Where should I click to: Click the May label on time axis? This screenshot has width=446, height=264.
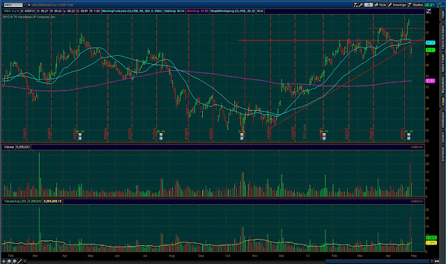click(x=414, y=256)
